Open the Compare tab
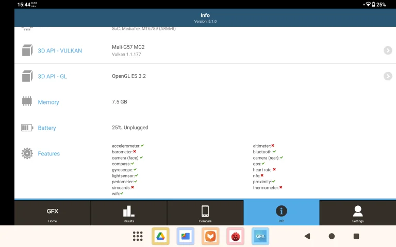Screen dimensions: 396x247 (x=205, y=213)
